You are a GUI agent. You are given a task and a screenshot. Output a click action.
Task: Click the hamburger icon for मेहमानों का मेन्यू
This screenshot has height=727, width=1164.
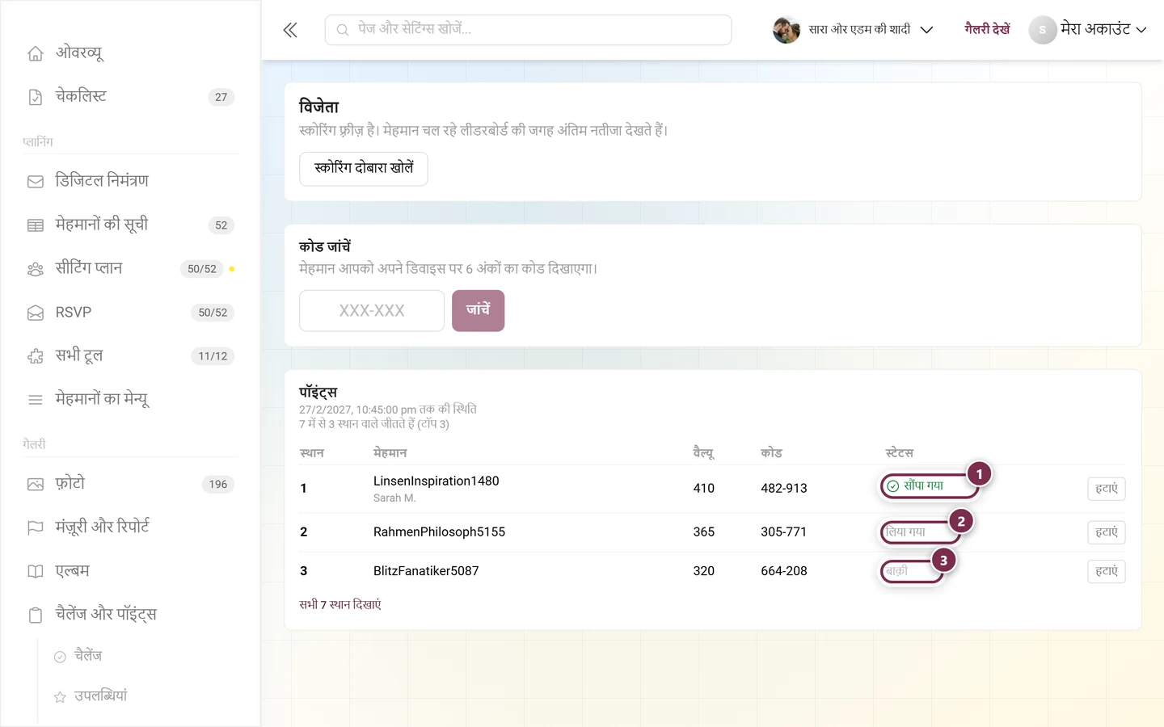(x=36, y=400)
